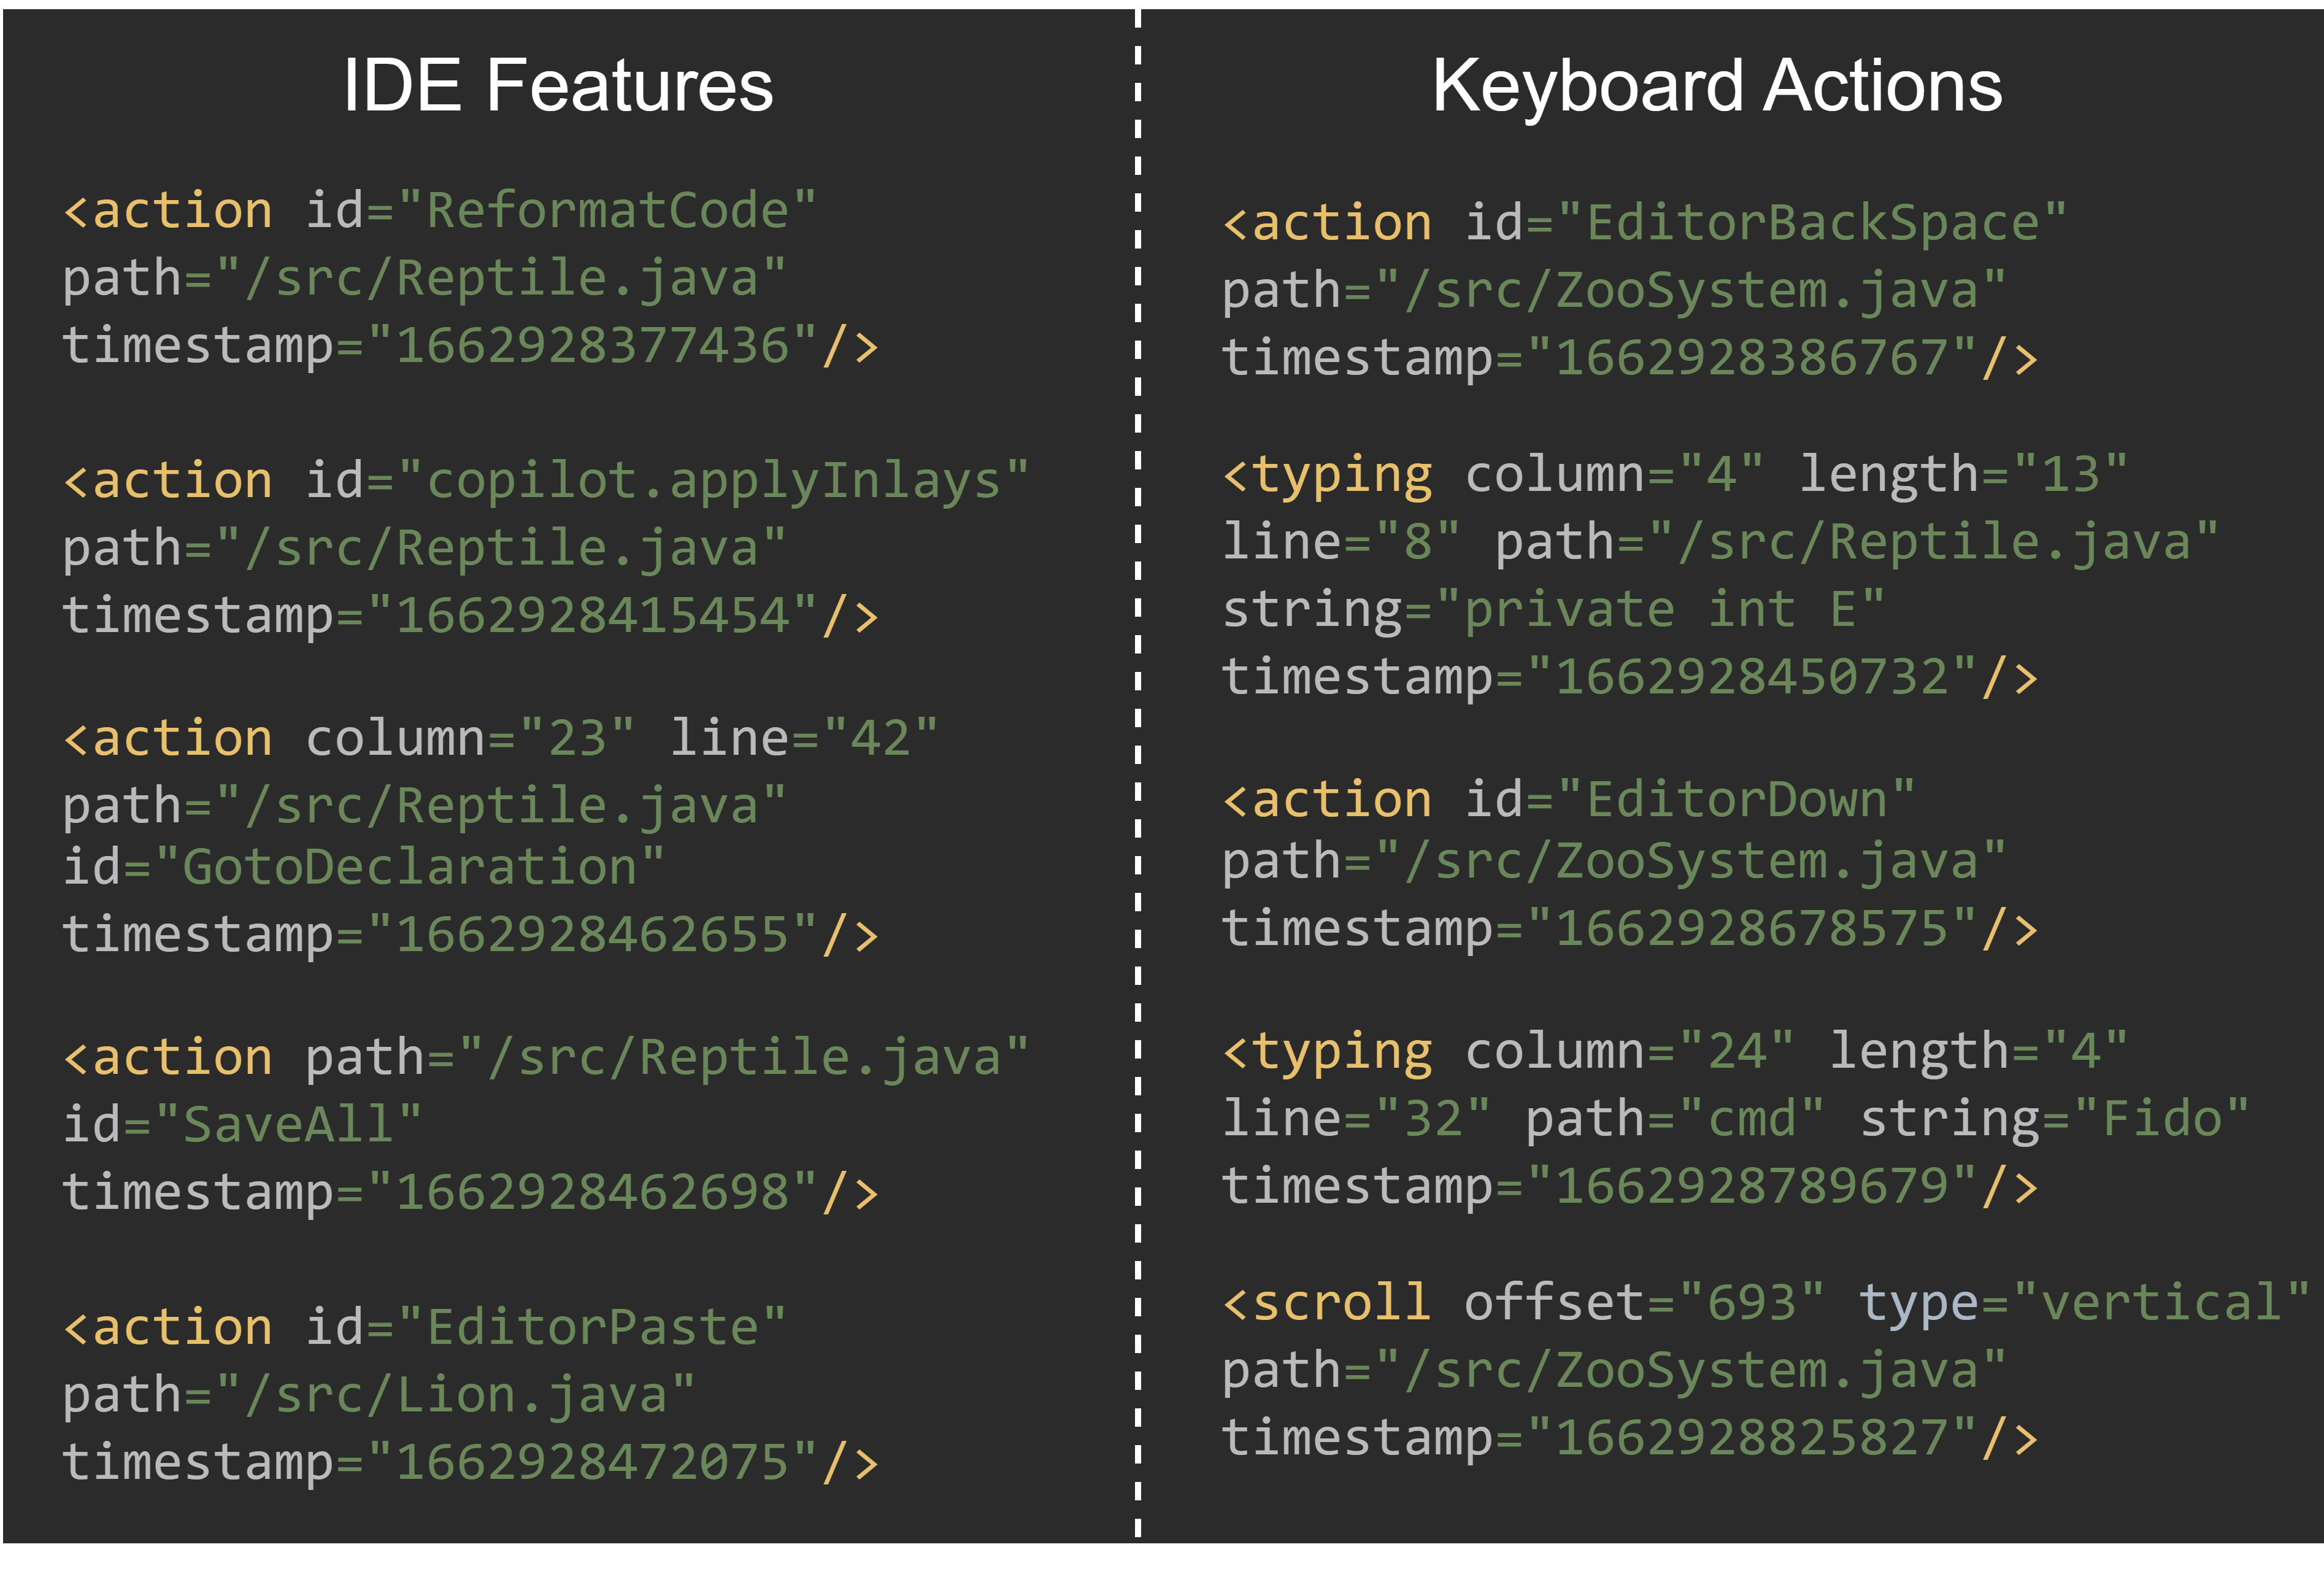Click the /src/Lion.java path value

click(x=455, y=1395)
